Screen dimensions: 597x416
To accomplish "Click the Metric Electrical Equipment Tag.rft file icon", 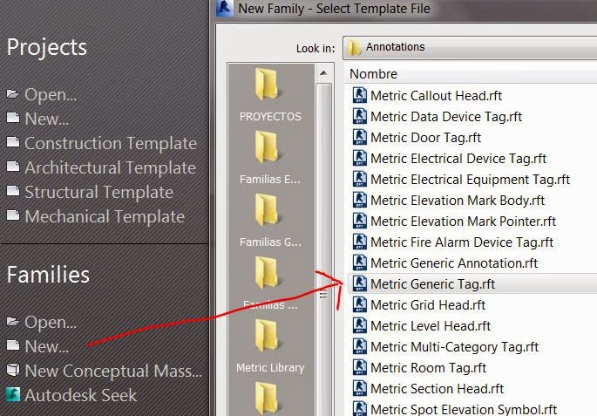I will click(359, 179).
